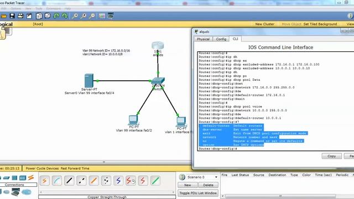354x199 pixels.
Task: Select the Server-PT device
Action: [88, 81]
